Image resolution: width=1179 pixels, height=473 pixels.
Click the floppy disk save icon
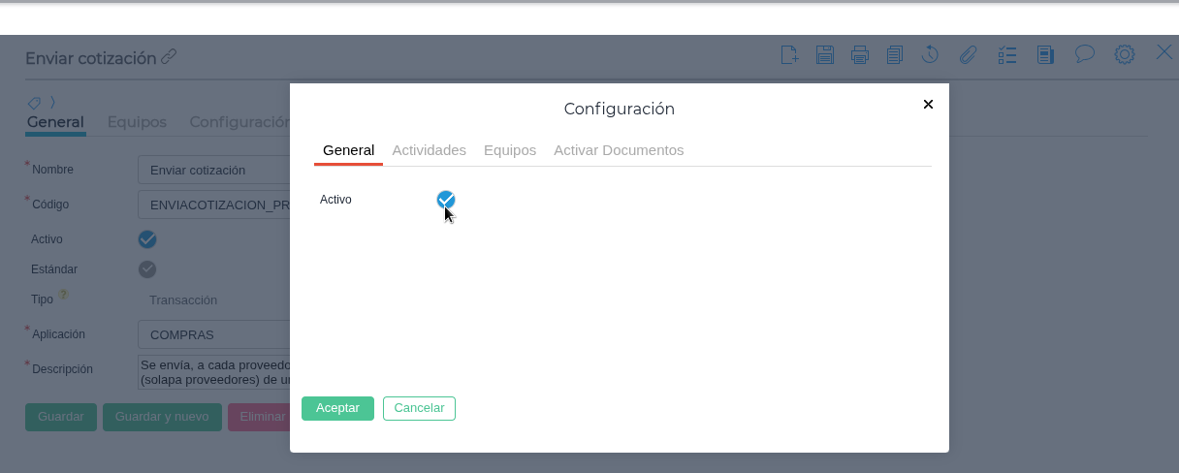click(824, 54)
